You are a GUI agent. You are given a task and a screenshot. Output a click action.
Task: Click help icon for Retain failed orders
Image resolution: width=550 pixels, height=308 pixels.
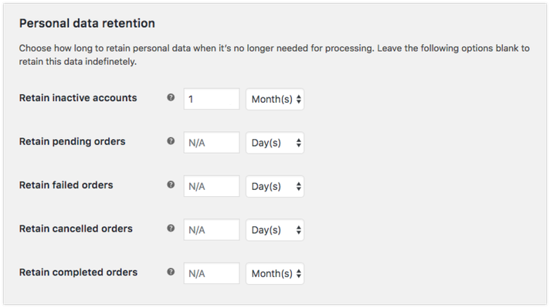click(171, 184)
